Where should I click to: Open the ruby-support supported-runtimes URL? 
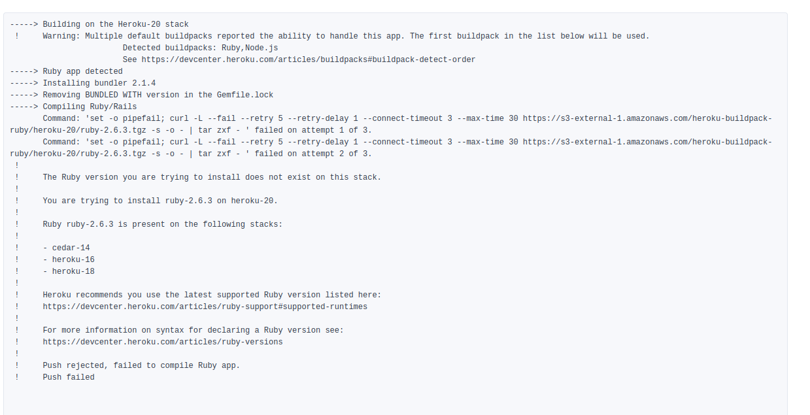pyautogui.click(x=205, y=307)
